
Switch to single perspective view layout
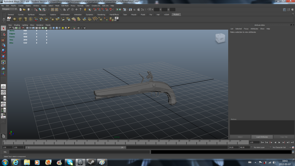[3, 86]
